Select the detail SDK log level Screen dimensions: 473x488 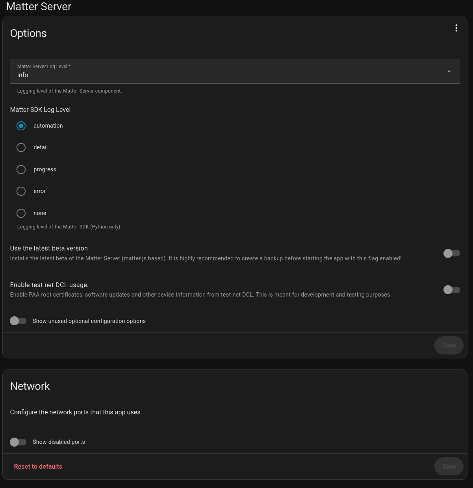point(21,147)
